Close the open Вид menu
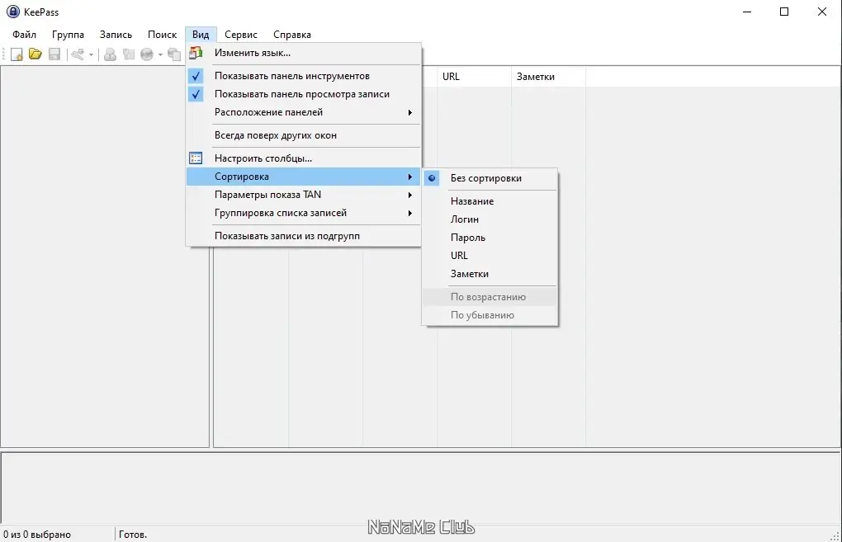The height and width of the screenshot is (542, 842). (x=201, y=35)
